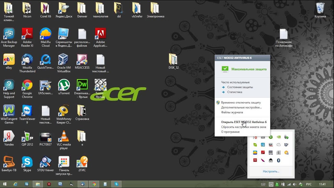Select Skype desktop shortcut
Image resolution: width=334 pixels, height=188 pixels.
point(27,164)
